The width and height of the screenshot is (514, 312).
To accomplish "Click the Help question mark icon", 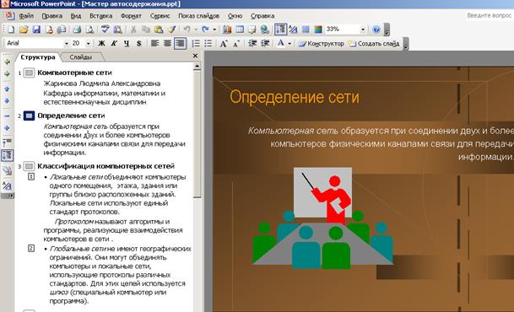I will point(376,30).
